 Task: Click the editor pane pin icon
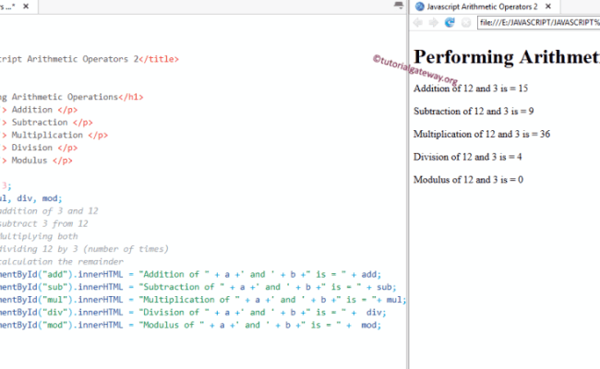[399, 5]
